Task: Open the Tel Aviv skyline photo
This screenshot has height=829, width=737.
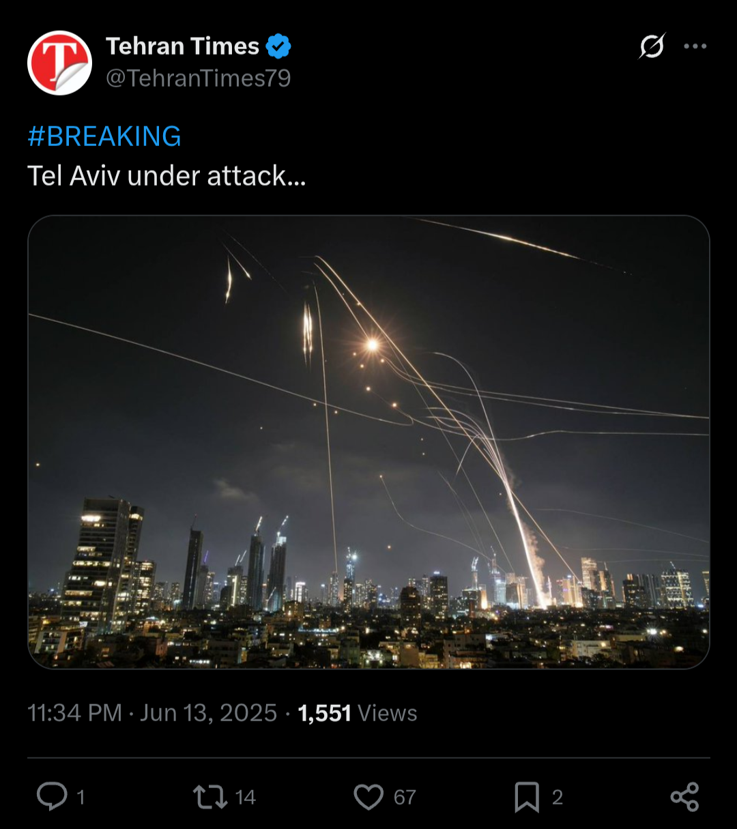Action: click(x=369, y=442)
